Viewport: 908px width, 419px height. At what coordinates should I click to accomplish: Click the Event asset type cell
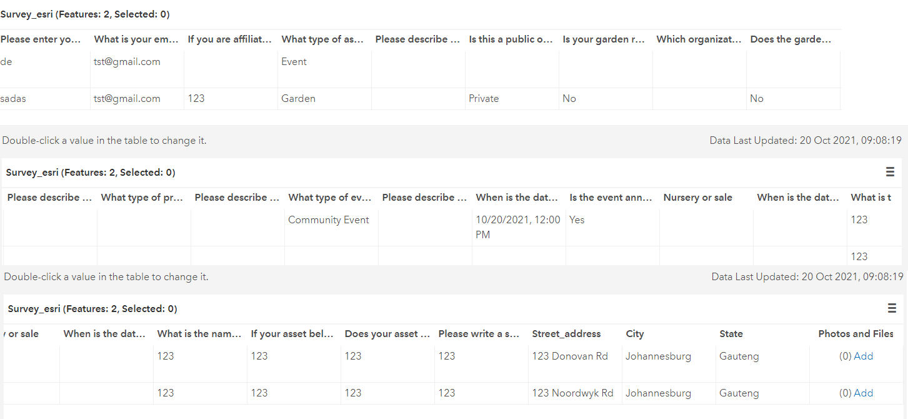(294, 62)
